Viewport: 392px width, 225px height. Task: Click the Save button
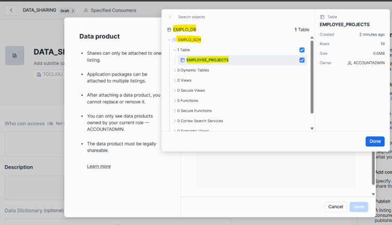tap(359, 207)
